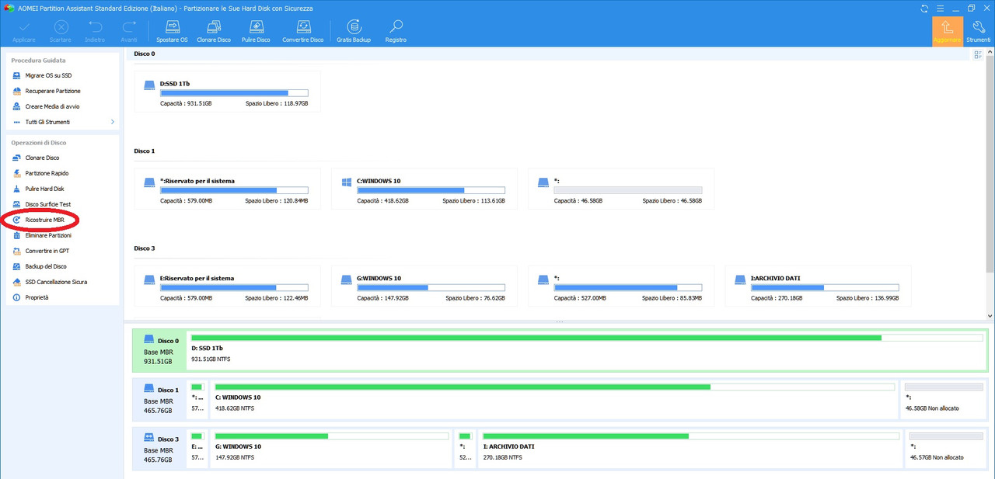Select I: ARCHIVIO DATI bar in disk map

tap(691, 449)
